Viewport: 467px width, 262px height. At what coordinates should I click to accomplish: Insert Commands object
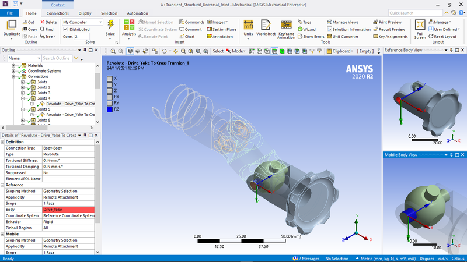tap(192, 22)
